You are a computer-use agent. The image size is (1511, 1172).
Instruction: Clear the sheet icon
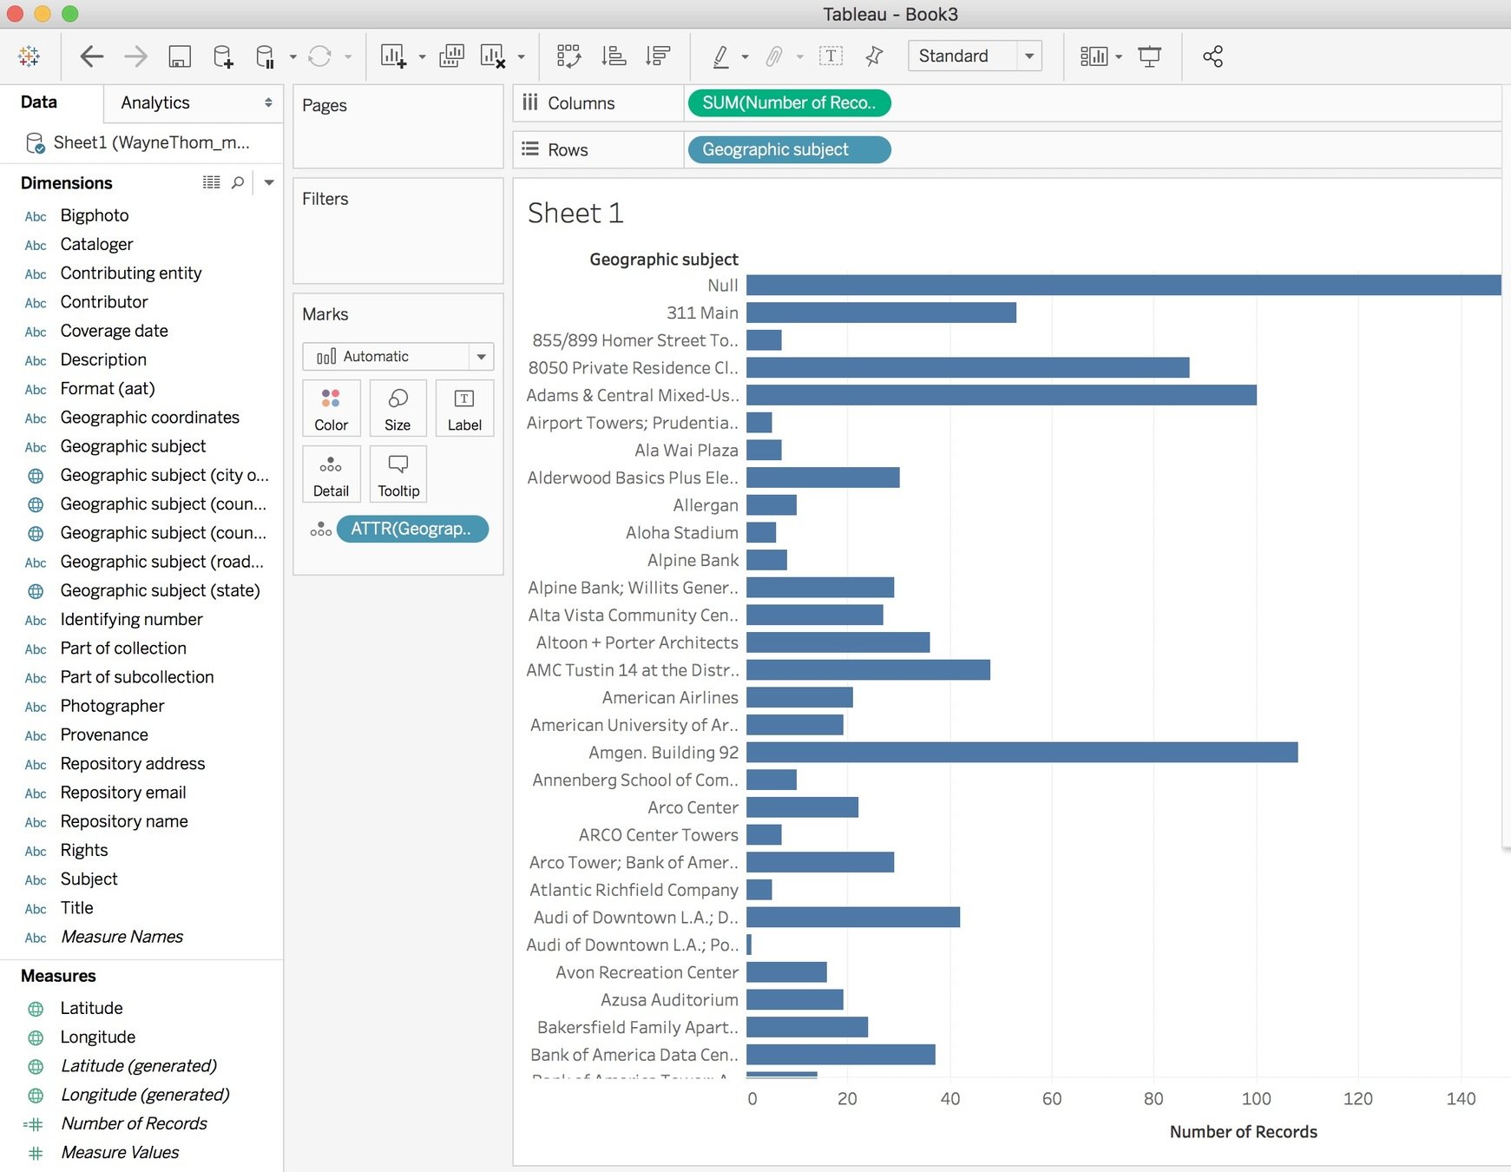pos(493,56)
